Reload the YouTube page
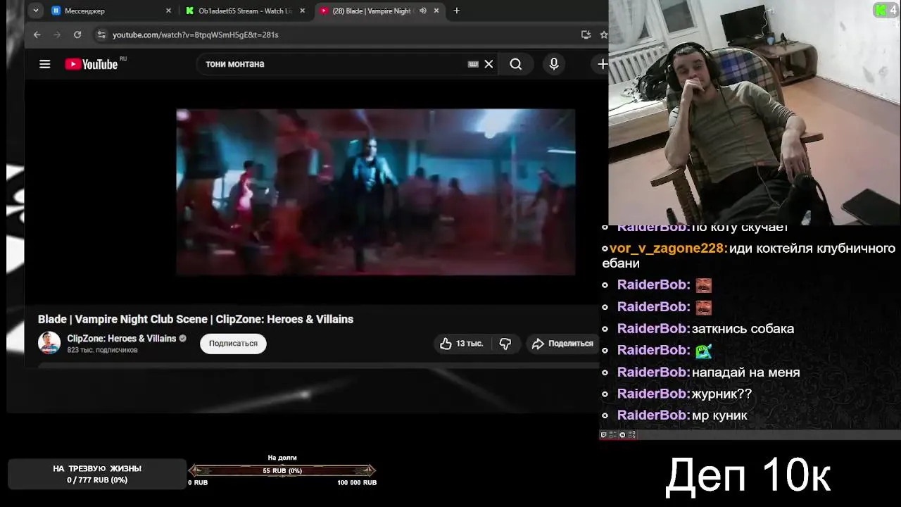The height and width of the screenshot is (507, 901). point(77,35)
